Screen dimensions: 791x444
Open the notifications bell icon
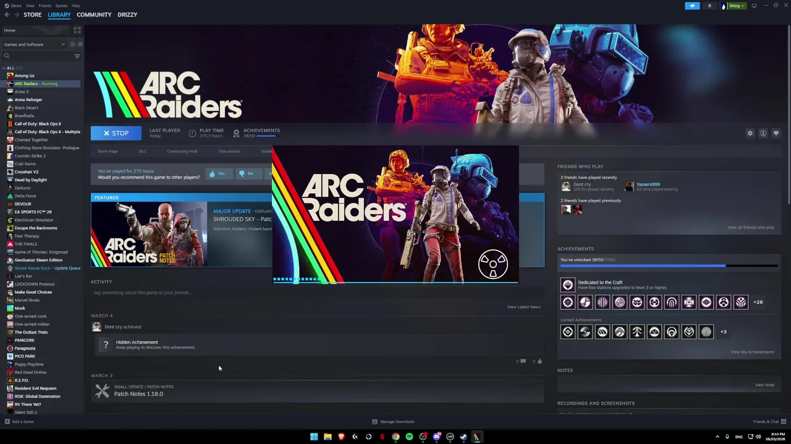(709, 6)
